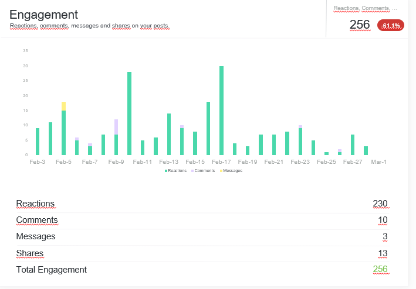Click the Engagement heading title
Screen dimensions: 416x289
(x=43, y=15)
